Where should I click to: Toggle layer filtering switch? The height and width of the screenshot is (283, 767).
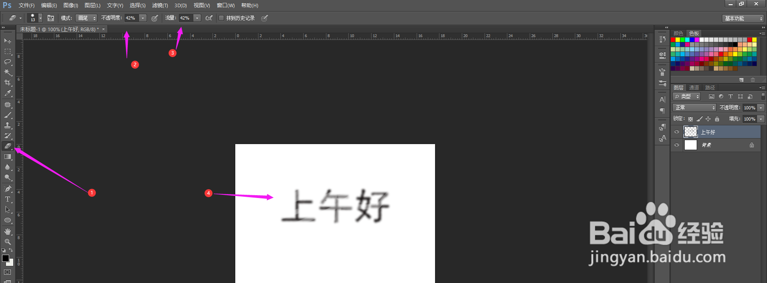tap(763, 96)
